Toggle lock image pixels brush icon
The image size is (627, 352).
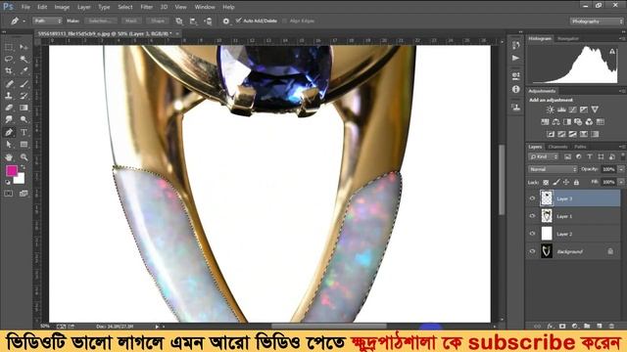pyautogui.click(x=556, y=183)
